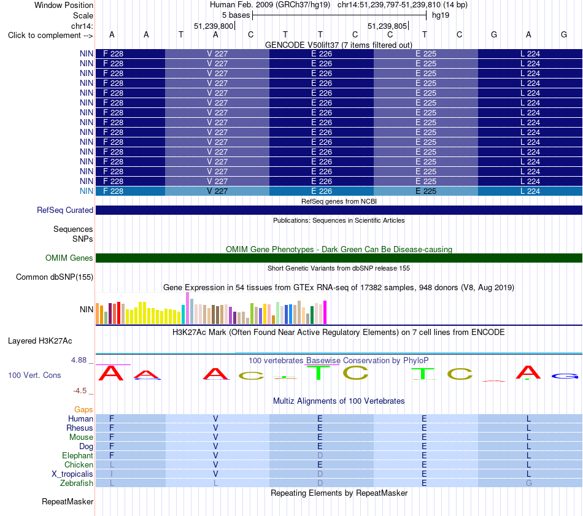Image resolution: width=583 pixels, height=516 pixels.
Task: Open the GENCODE V50lift37 track title
Action: pyautogui.click(x=338, y=45)
